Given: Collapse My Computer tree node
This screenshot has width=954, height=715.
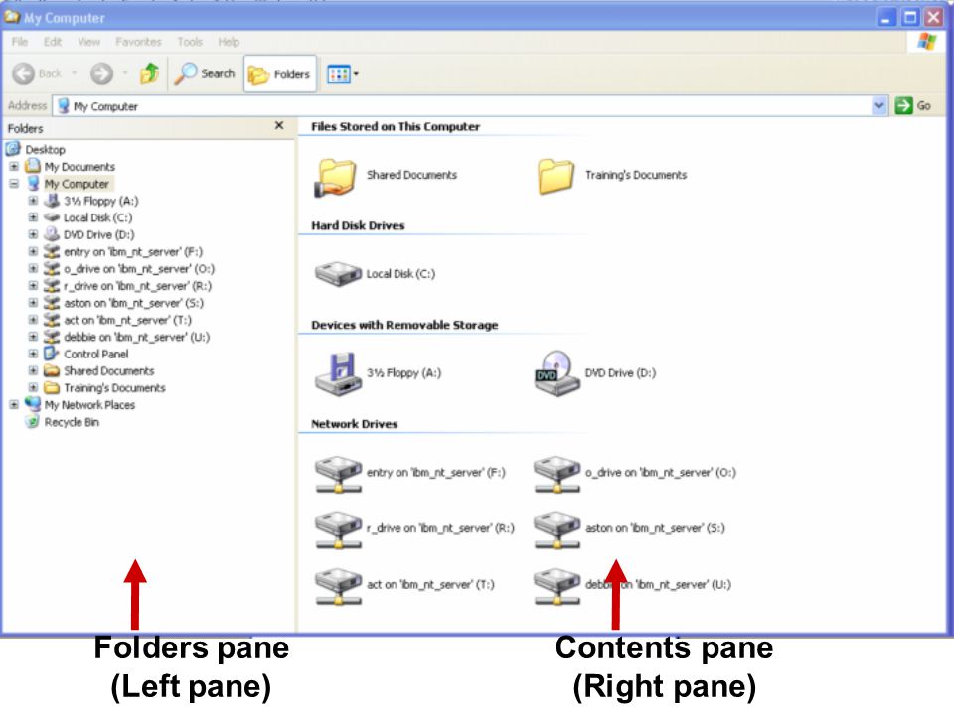Looking at the screenshot, I should [14, 183].
